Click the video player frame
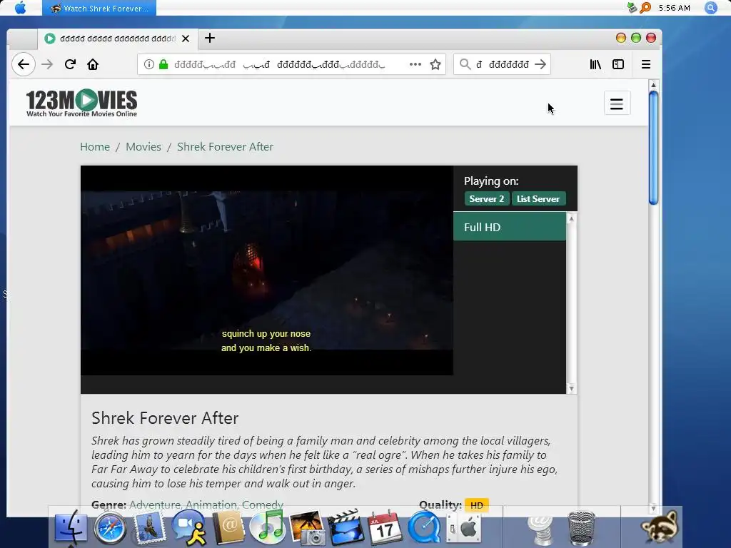 point(267,270)
